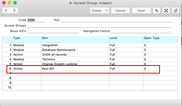Open attachments with the paperclip icon
182x106 pixels.
pyautogui.click(x=176, y=11)
